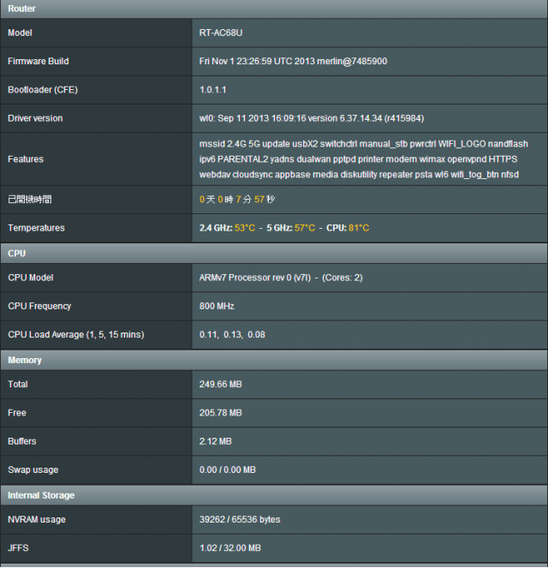Click the Swap usage label
Screen dimensions: 548x568
(x=33, y=470)
